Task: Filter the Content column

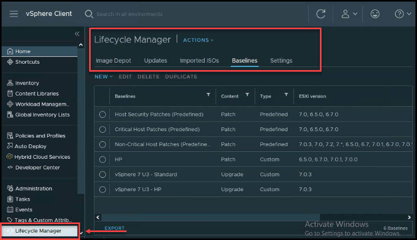Action: pos(247,95)
